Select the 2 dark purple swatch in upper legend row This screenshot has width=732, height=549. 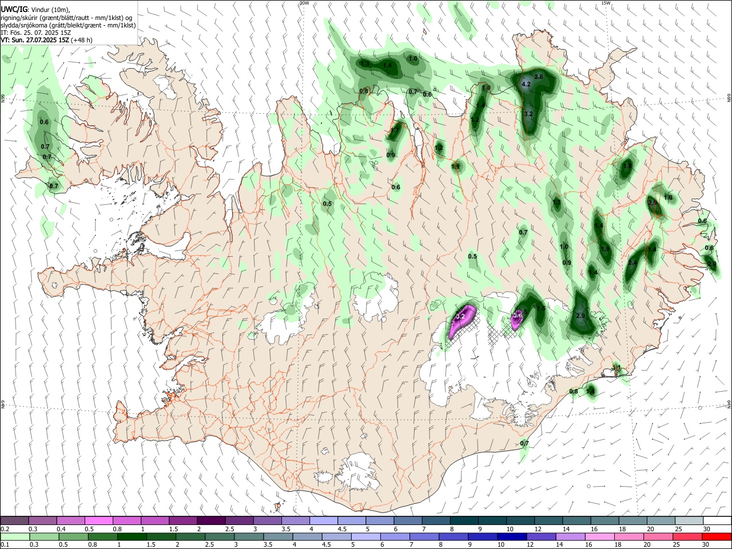tap(211, 521)
